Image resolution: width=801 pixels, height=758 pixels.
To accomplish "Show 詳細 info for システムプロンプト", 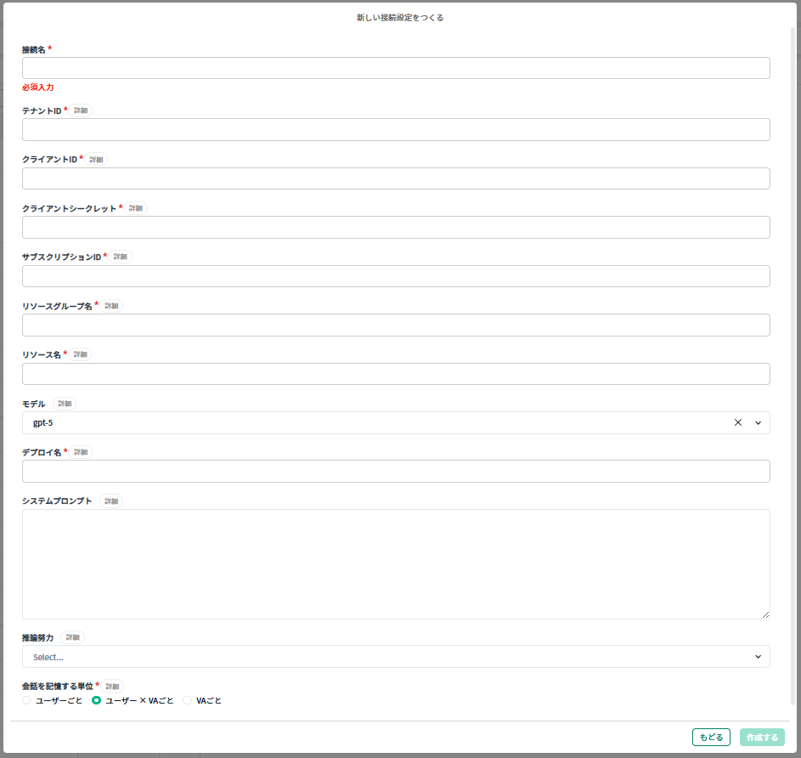I will pos(111,501).
